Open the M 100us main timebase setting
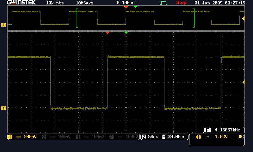The height and width of the screenshot is (152, 253). [126, 3]
